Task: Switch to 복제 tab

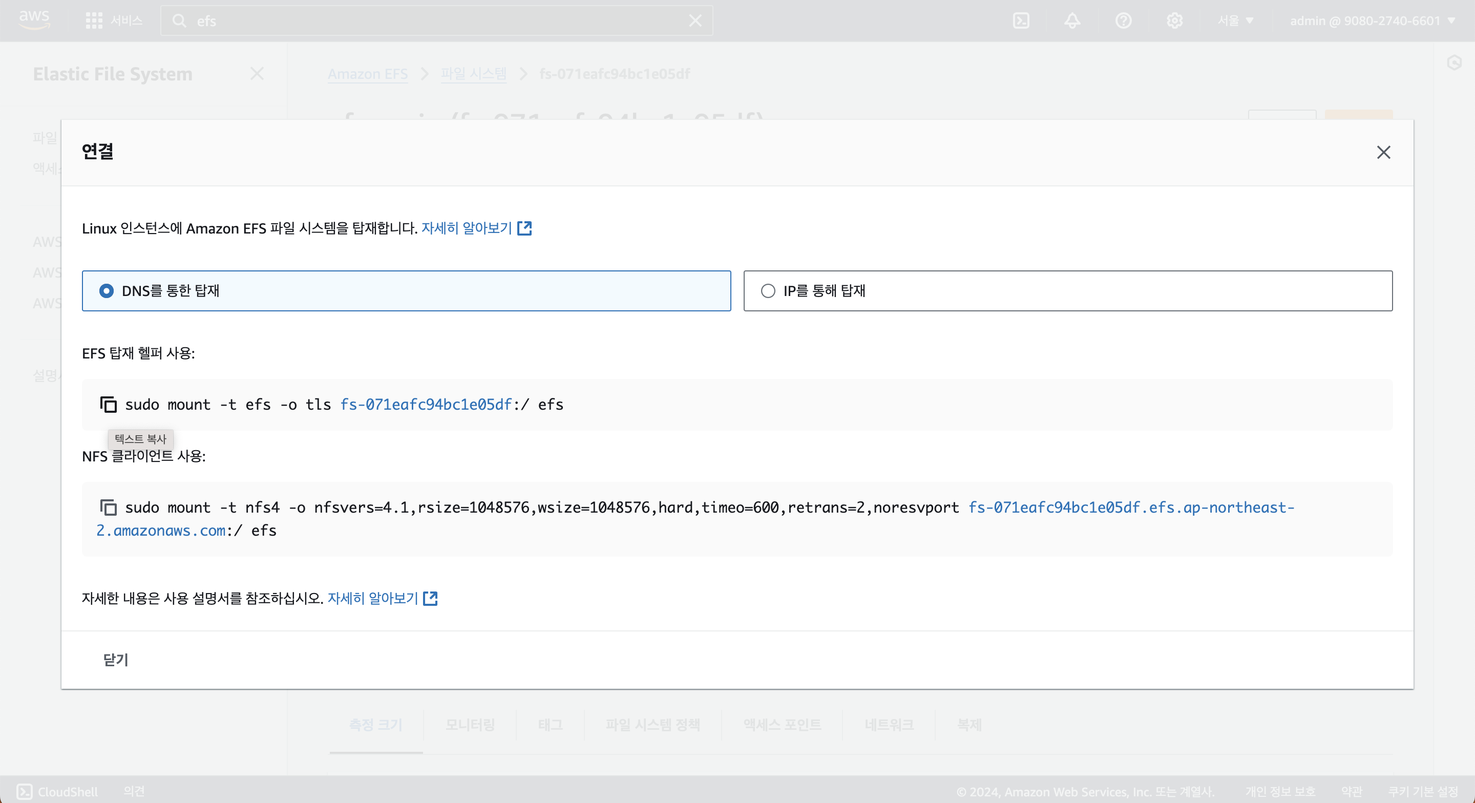Action: [969, 725]
